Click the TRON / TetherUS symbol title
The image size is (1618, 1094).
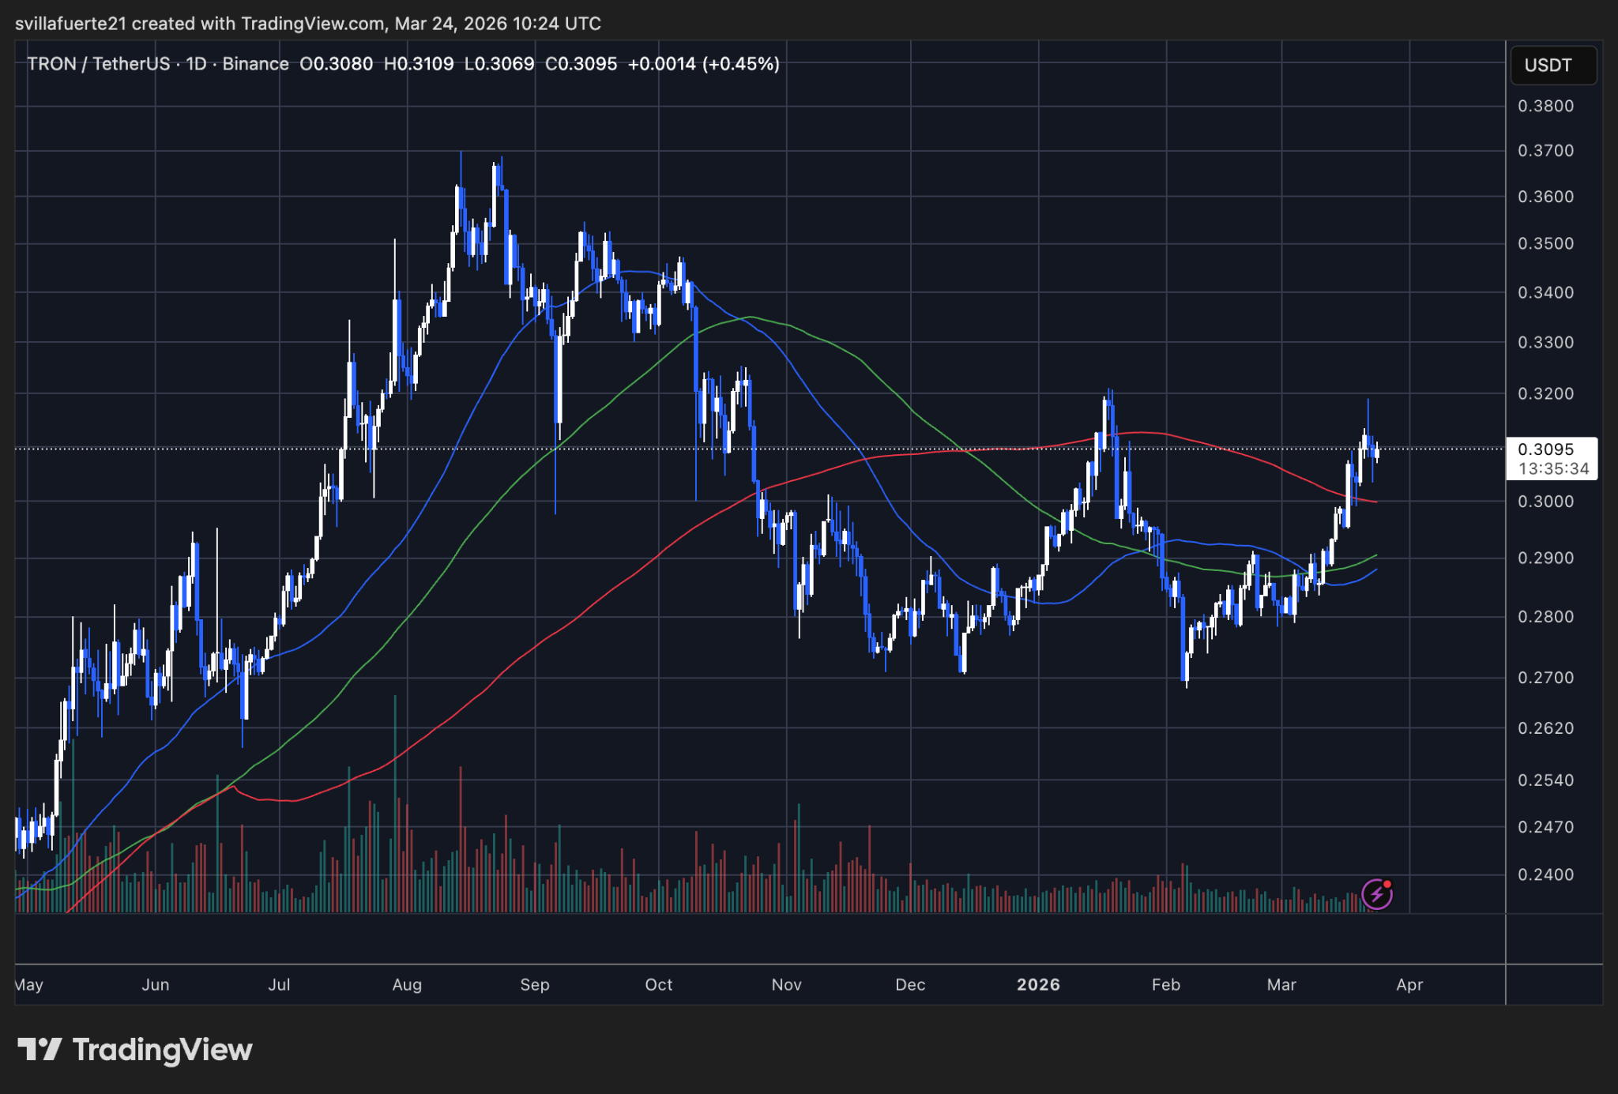click(x=98, y=64)
